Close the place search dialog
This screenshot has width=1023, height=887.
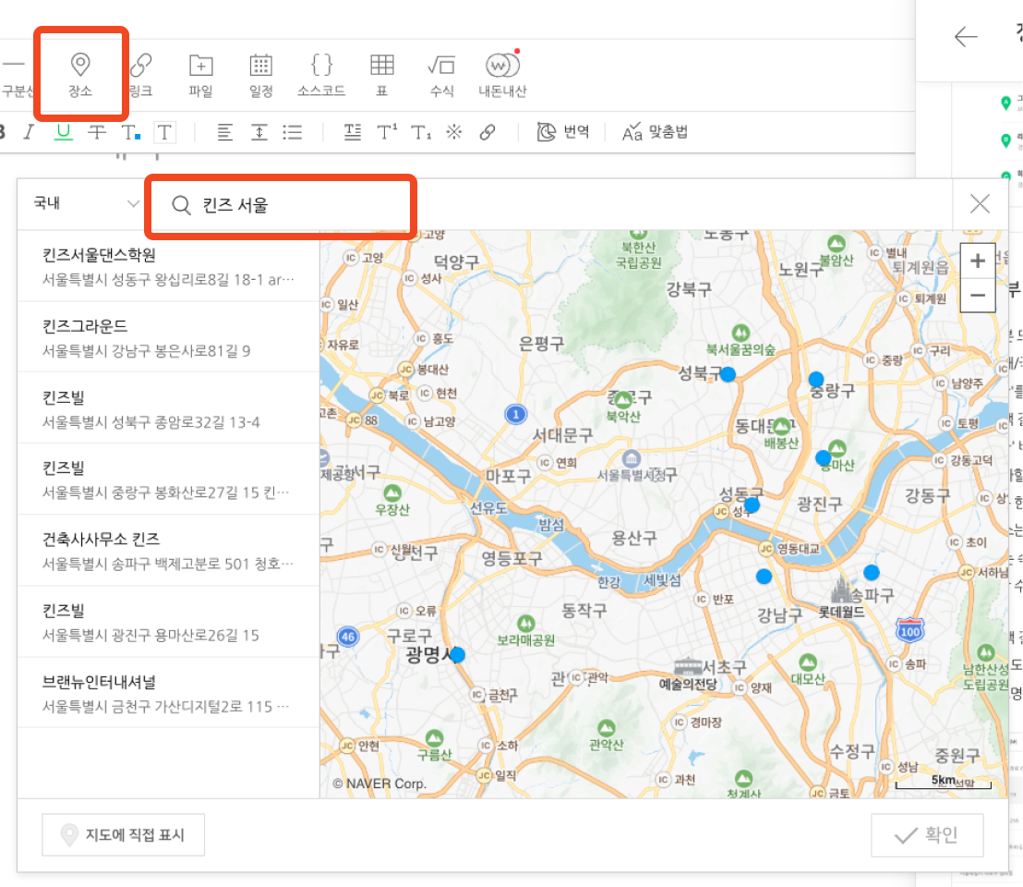[x=980, y=203]
